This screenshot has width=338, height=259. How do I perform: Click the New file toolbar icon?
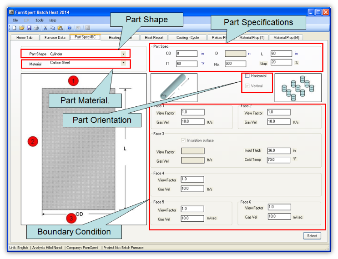click(15, 28)
